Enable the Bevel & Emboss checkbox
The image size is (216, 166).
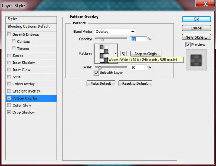coord(9,34)
